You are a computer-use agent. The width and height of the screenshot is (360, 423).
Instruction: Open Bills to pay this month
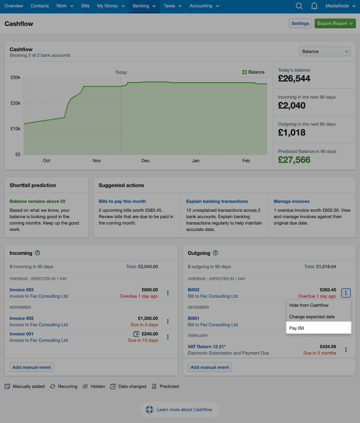tap(122, 201)
